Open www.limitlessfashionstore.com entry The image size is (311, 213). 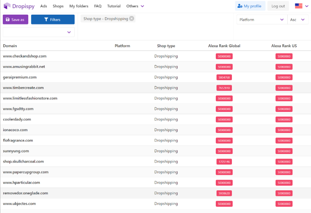click(x=30, y=98)
